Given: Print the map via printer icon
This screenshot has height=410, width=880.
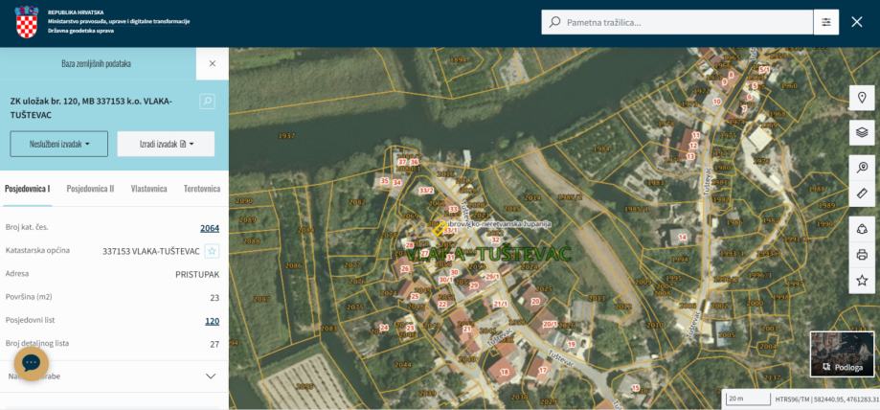Looking at the screenshot, I should tap(862, 255).
